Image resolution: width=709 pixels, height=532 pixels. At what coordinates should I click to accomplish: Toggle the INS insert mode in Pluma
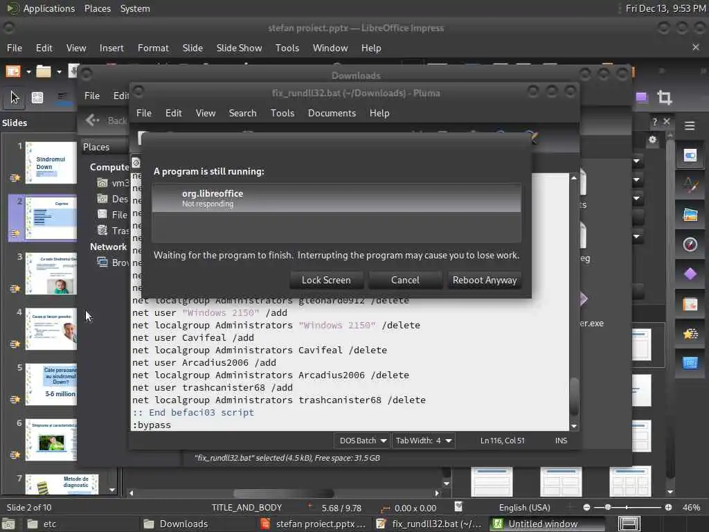click(561, 440)
